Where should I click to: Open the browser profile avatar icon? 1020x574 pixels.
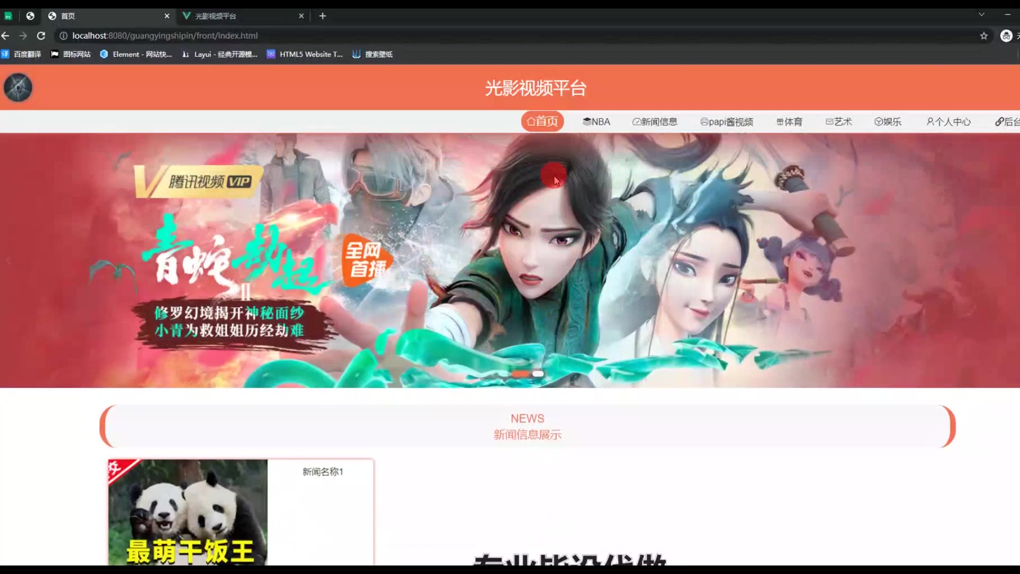1006,36
